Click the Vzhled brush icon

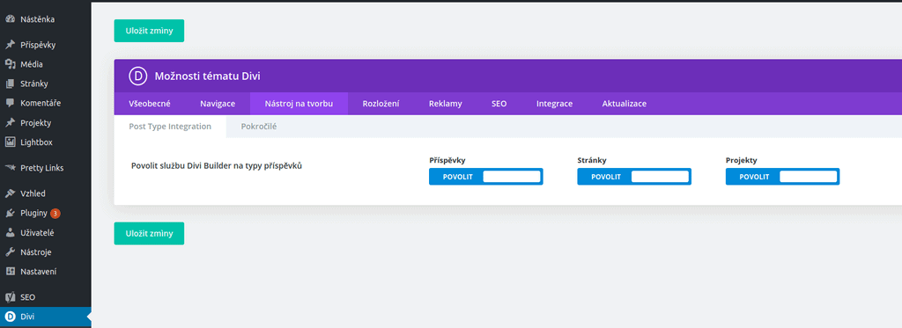pyautogui.click(x=10, y=193)
